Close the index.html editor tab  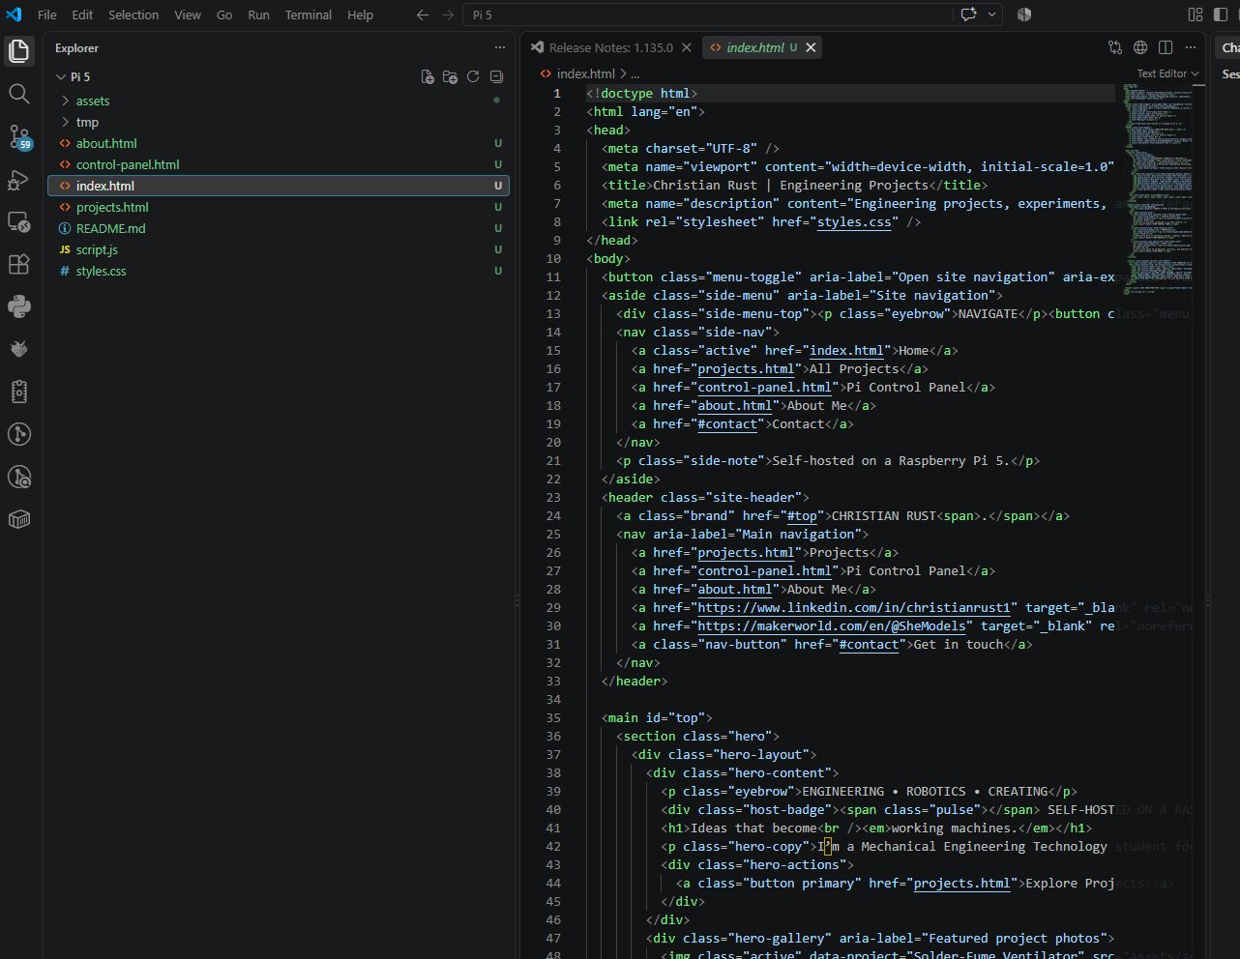tap(811, 47)
